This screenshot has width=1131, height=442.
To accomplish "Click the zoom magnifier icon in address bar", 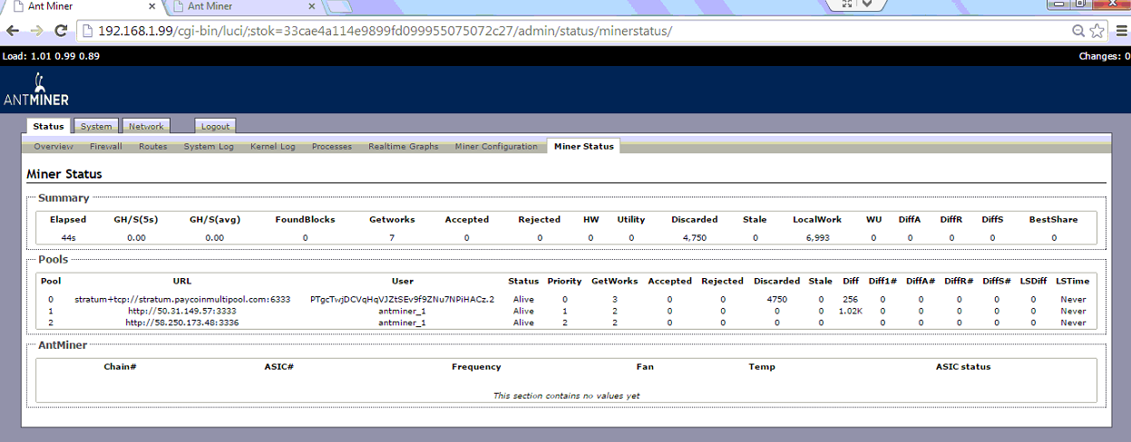I will 1078,30.
